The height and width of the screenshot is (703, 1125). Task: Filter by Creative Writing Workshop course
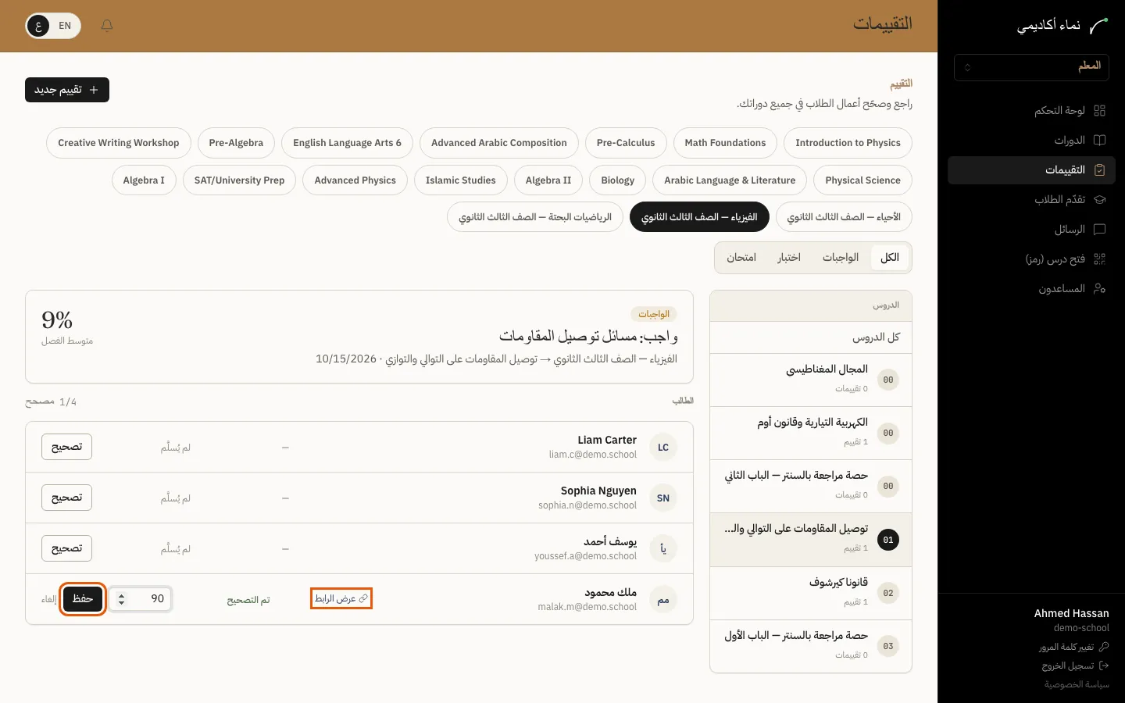pyautogui.click(x=119, y=143)
